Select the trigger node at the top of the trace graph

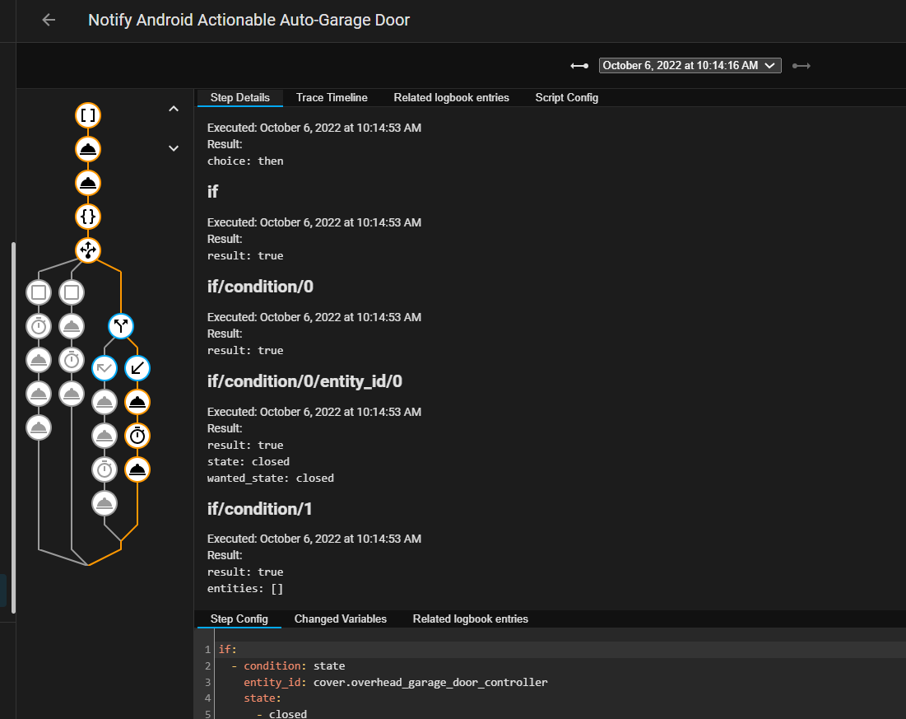coord(88,115)
